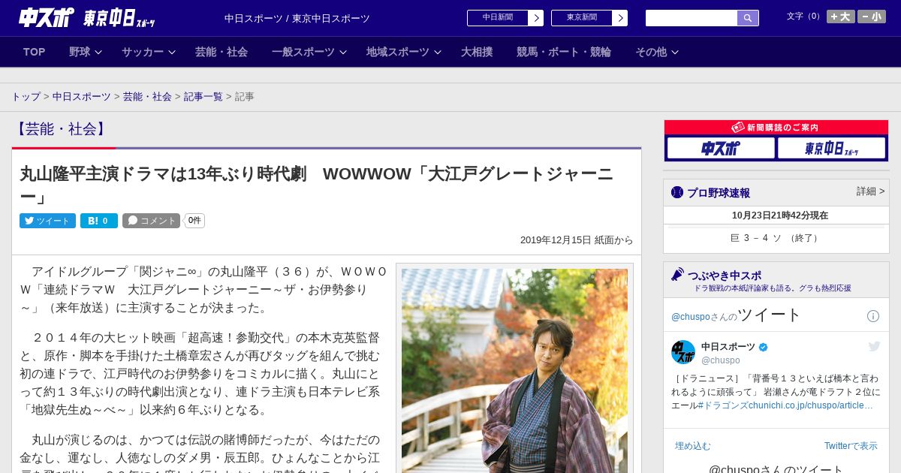Click the つぶやき中スポ megaphone icon
This screenshot has width=901, height=473.
(x=678, y=275)
